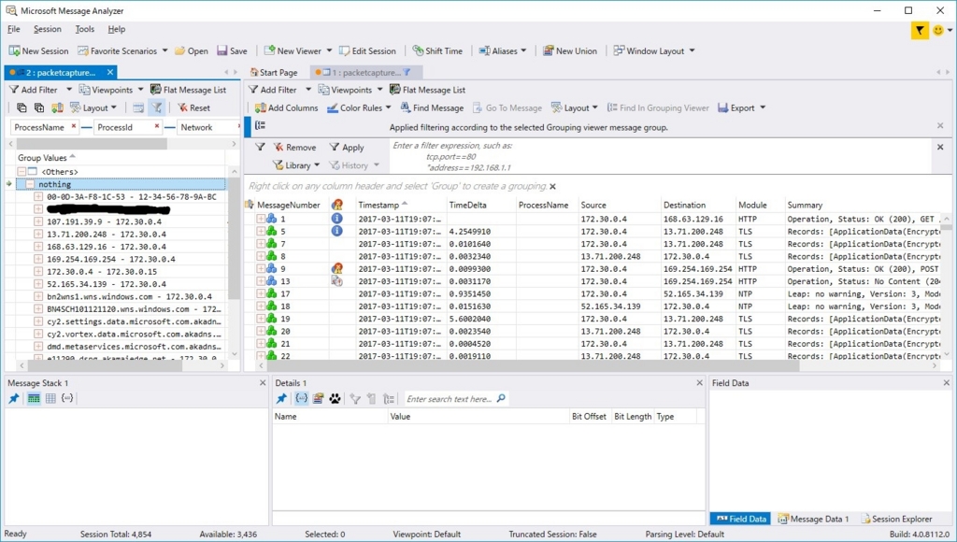
Task: Click the paw print icon in Details toolbar
Action: pyautogui.click(x=335, y=399)
